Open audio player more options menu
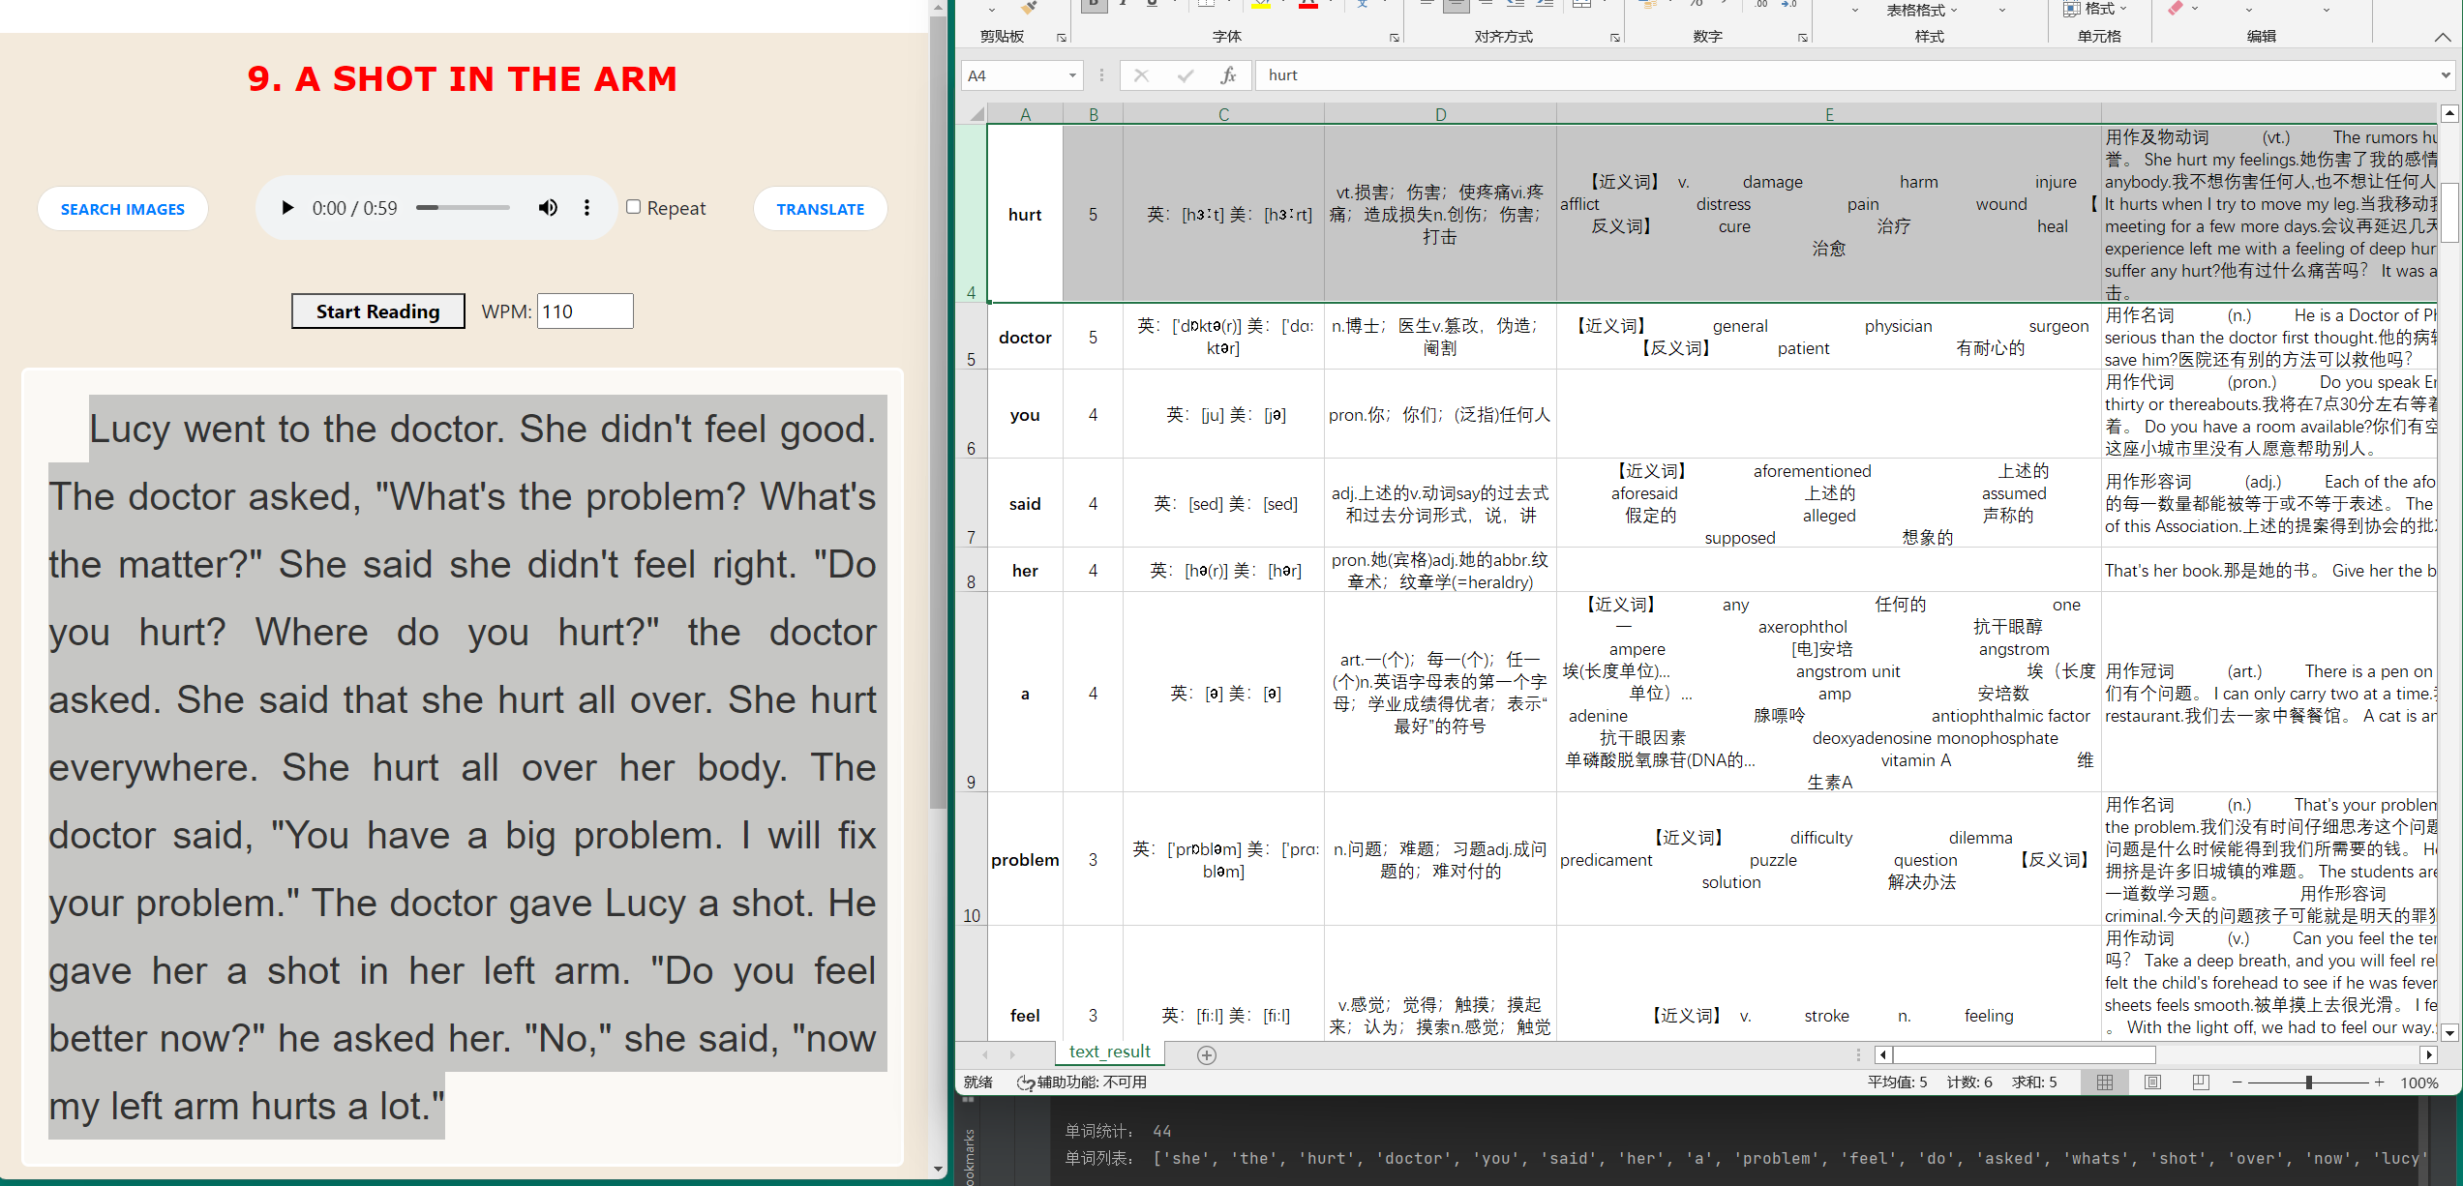2463x1186 pixels. pos(586,208)
